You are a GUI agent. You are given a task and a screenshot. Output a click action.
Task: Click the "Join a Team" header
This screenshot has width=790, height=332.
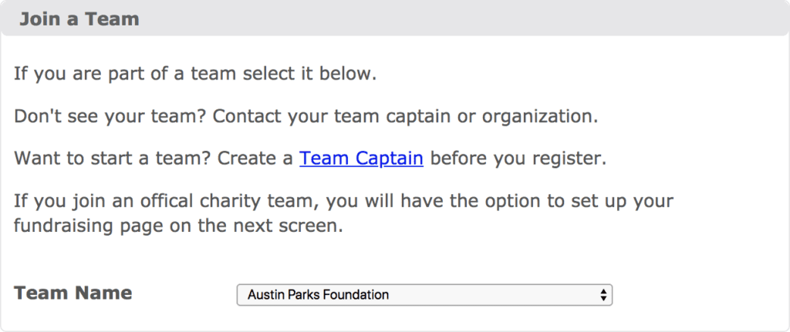(x=79, y=18)
